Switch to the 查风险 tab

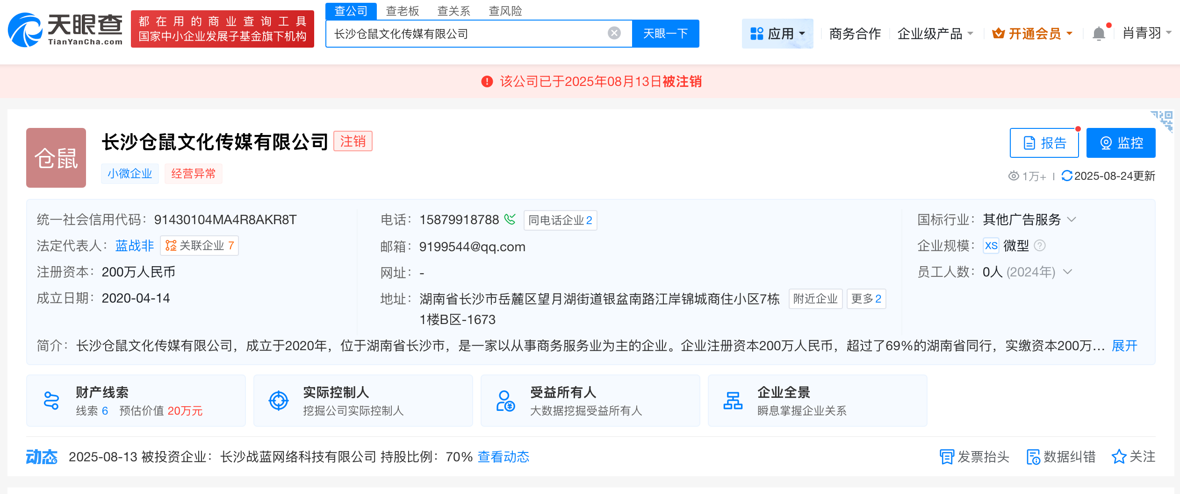pyautogui.click(x=506, y=11)
